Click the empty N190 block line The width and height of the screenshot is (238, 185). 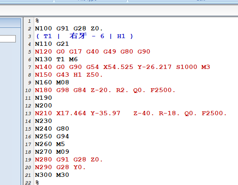tap(44, 98)
